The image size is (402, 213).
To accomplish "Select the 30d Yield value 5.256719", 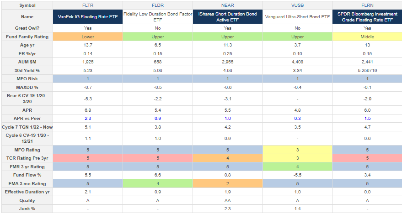I will [x=367, y=70].
